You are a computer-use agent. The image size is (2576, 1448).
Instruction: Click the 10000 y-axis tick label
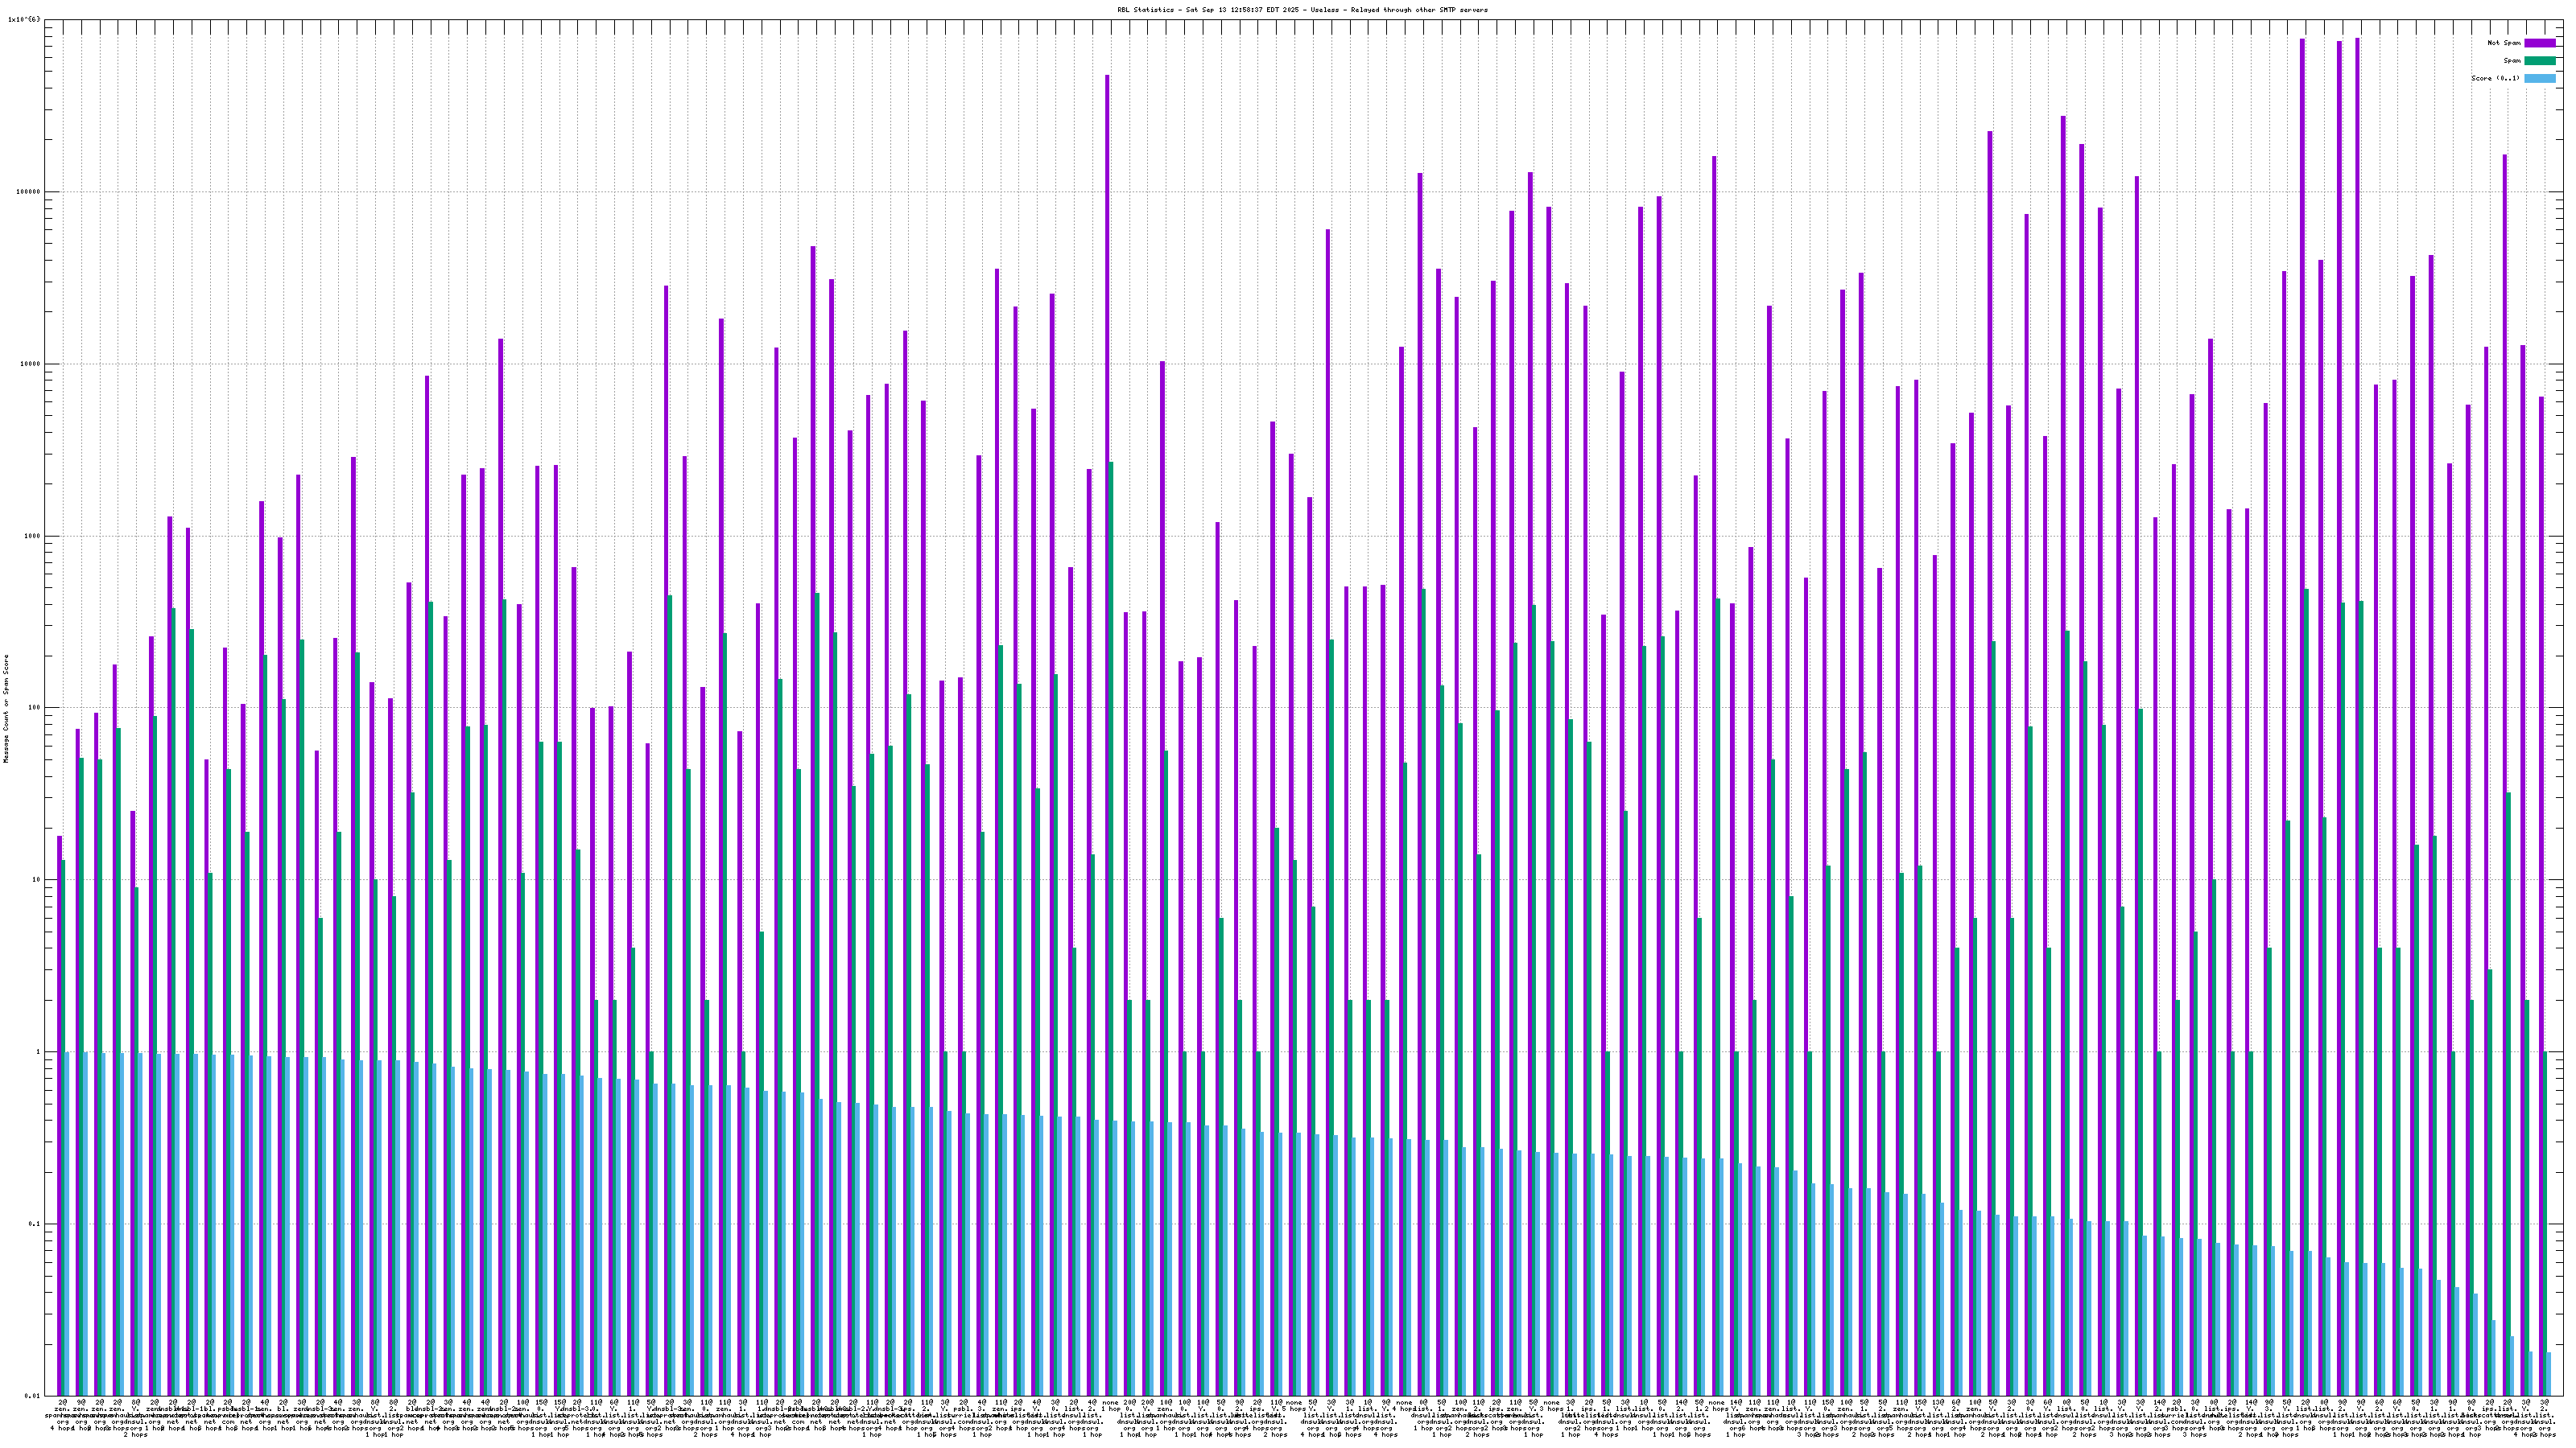[31, 364]
